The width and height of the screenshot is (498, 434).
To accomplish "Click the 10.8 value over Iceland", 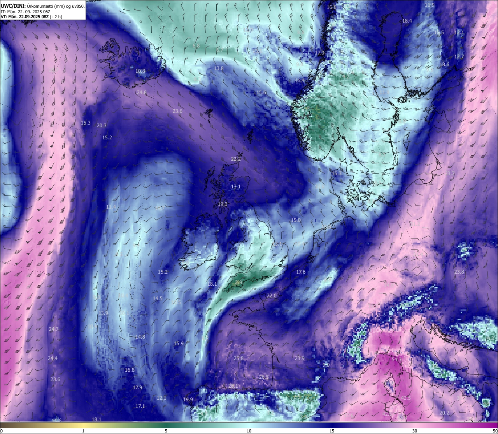I will 140,71.
